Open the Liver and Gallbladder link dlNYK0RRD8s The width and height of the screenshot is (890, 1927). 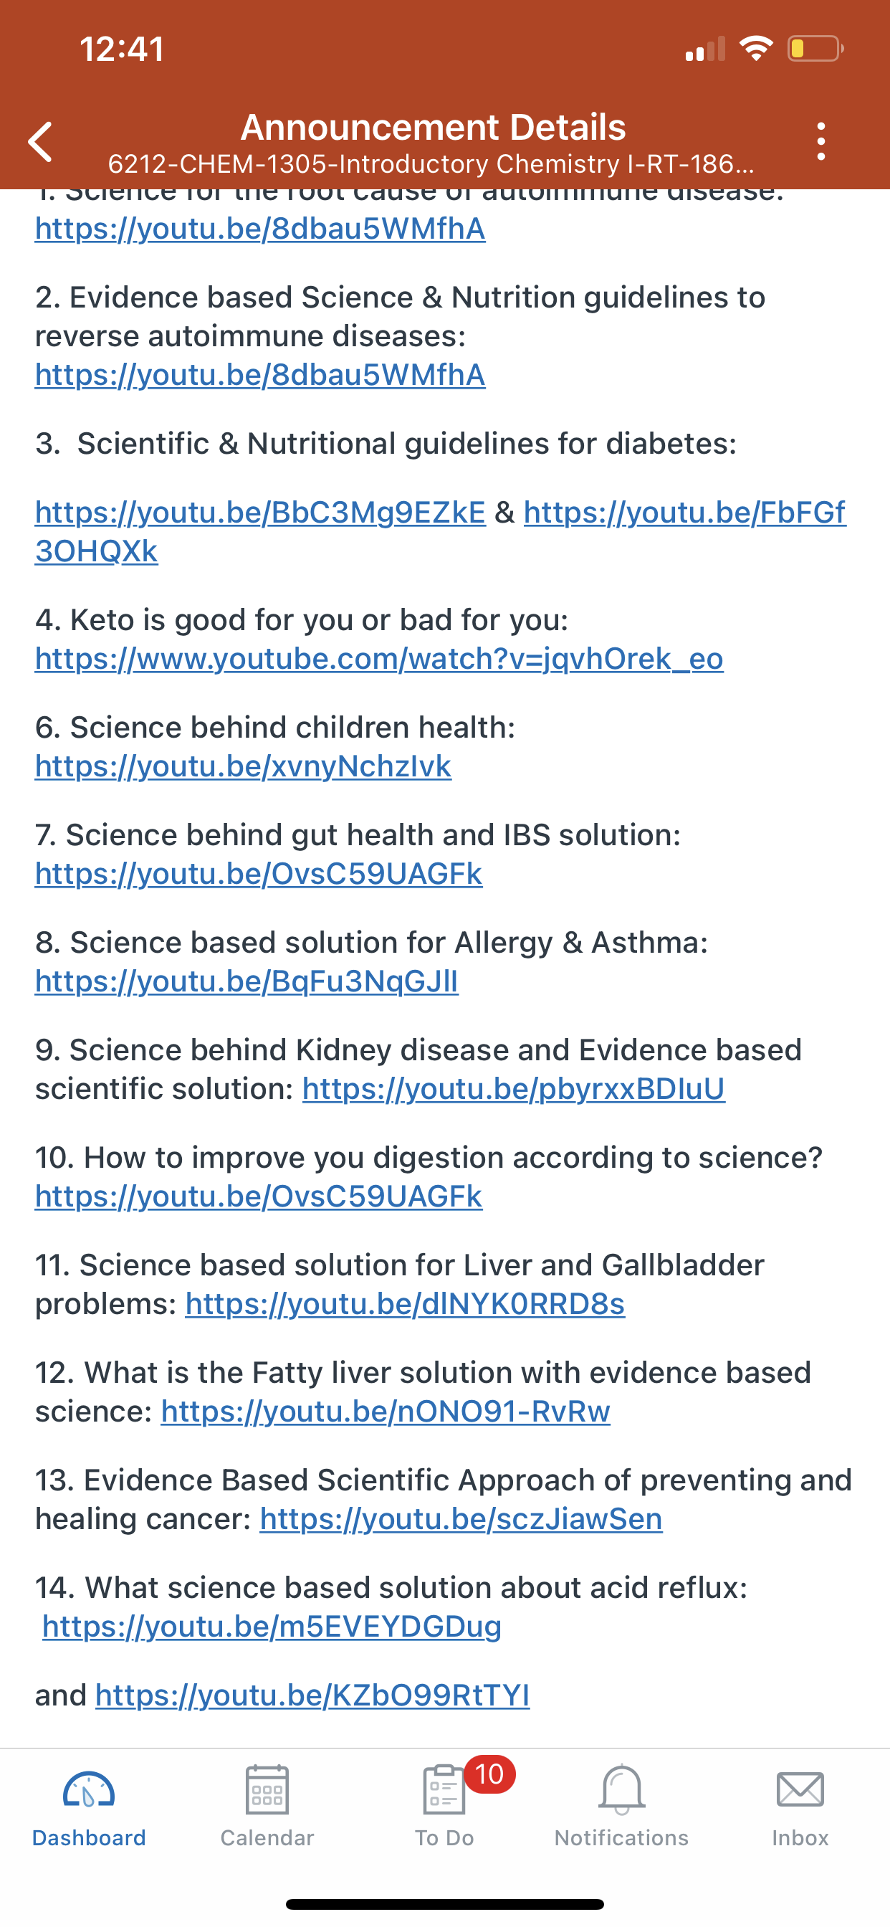(406, 1305)
